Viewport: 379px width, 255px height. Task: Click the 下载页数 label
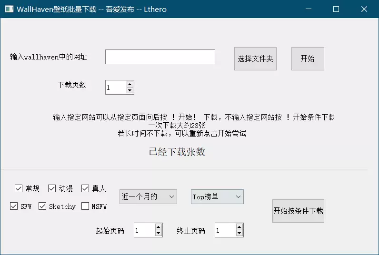point(72,85)
